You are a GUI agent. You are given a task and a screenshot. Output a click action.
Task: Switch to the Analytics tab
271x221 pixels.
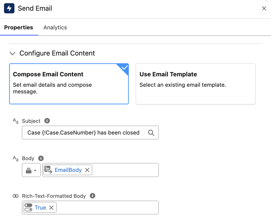pyautogui.click(x=55, y=27)
